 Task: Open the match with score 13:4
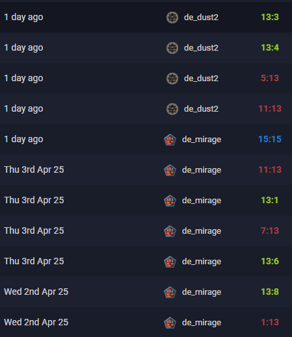tap(270, 47)
